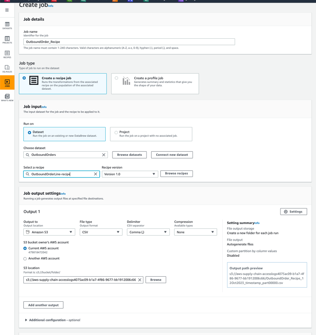Click the Select a recipe search field
The width and height of the screenshot is (316, 335).
pyautogui.click(x=61, y=174)
